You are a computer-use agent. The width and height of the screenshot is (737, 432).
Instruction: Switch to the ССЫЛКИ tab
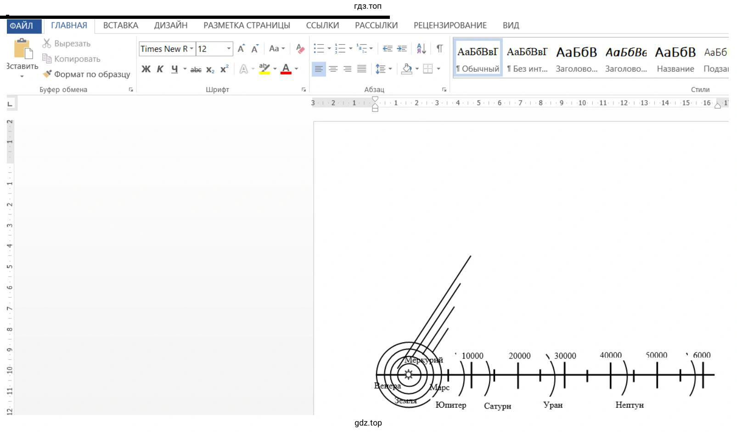click(x=322, y=25)
